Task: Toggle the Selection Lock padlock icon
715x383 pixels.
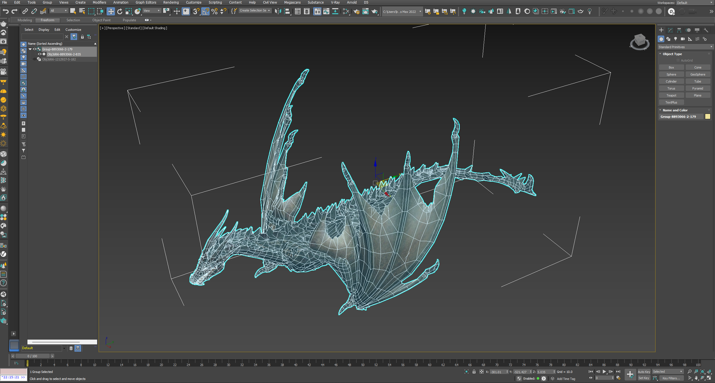Action: point(474,372)
